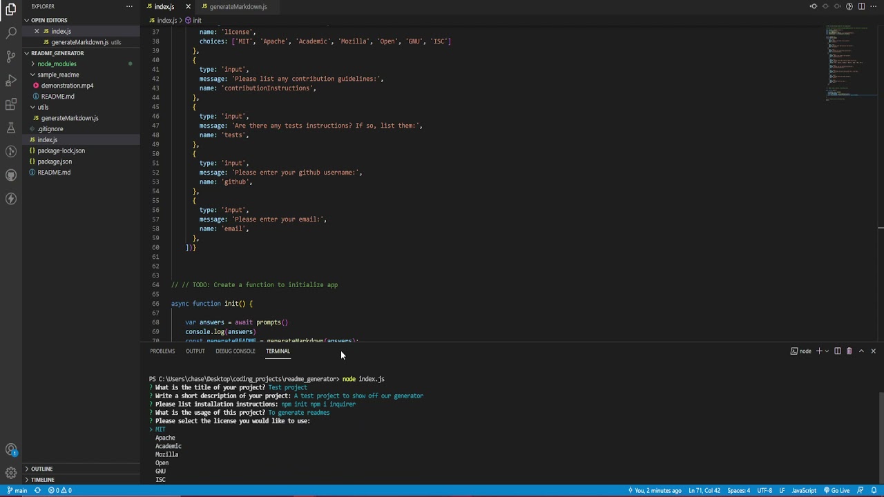This screenshot has width=884, height=497.
Task: Close the terminal panel
Action: [x=873, y=351]
